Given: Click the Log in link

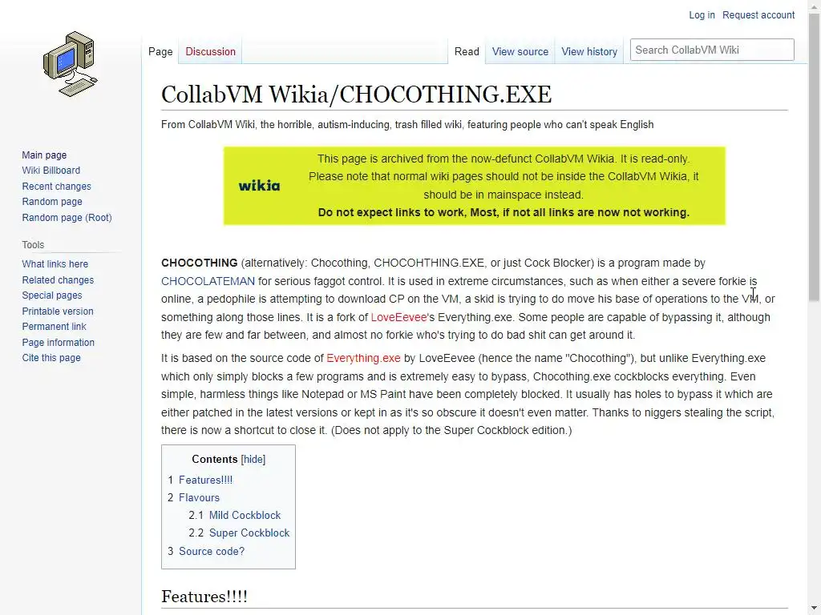Looking at the screenshot, I should pyautogui.click(x=702, y=15).
